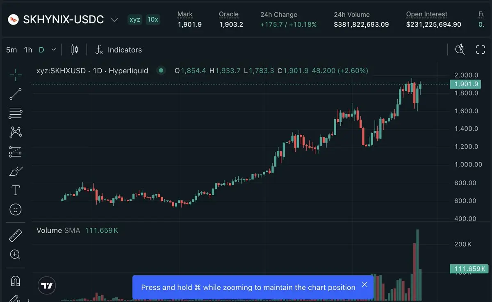Screen dimensions: 492x302
Task: Click the fx Indicators icon
Action: pyautogui.click(x=99, y=50)
